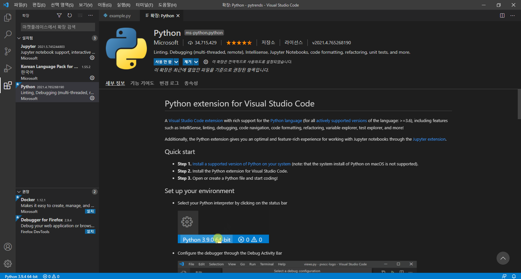
Task: Select the Extensions view icon
Action: pos(8,85)
